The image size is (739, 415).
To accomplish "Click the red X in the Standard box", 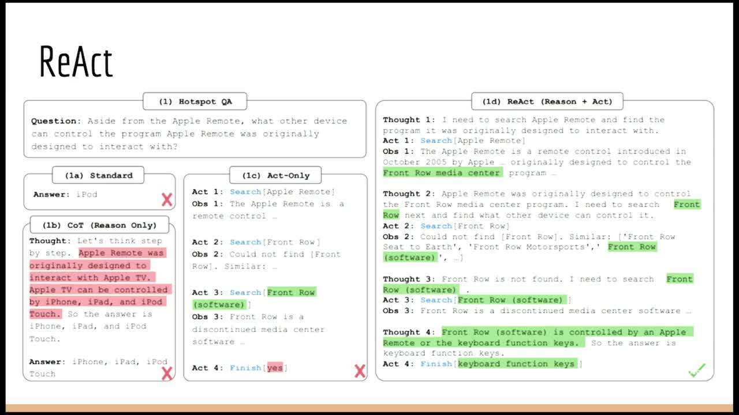I will coord(167,200).
